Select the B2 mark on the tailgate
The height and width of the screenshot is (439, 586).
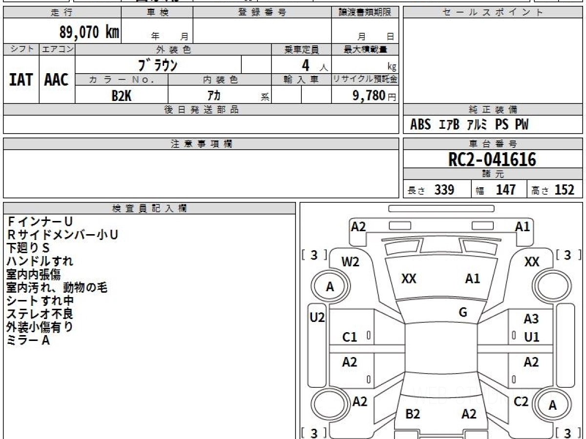(413, 414)
